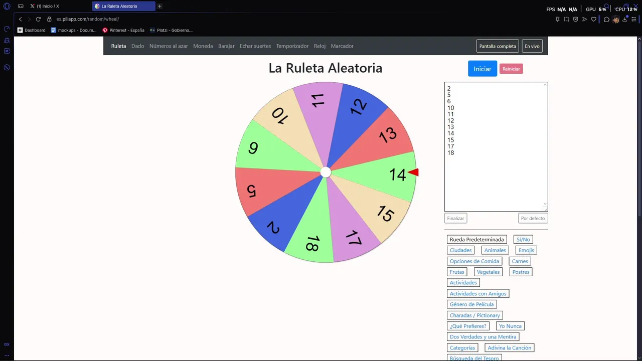642x361 pixels.
Task: Choose the Emojis preset
Action: pyautogui.click(x=526, y=250)
